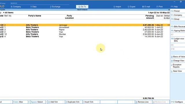Open the P: Print menu

click(x=160, y=7)
